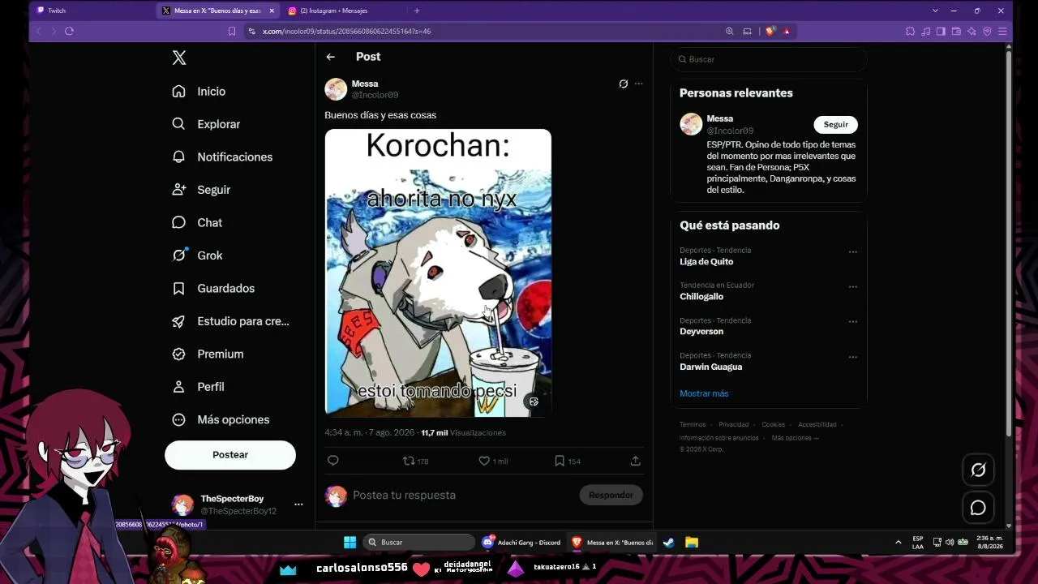Open the Korochan meme image

[438, 273]
